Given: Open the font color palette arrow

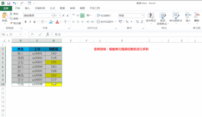Looking at the screenshot, I should pos(60,21).
